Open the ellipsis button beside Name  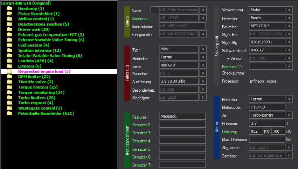(x=154, y=10)
